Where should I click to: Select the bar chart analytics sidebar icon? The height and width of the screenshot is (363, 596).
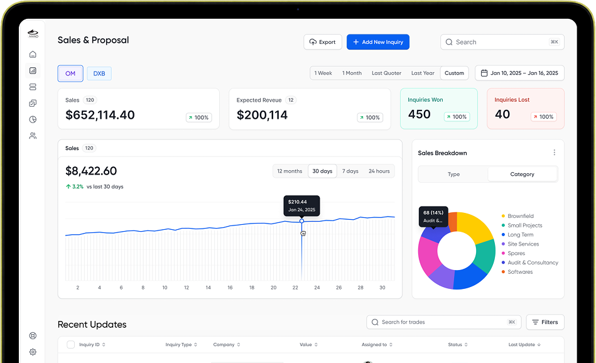(x=33, y=71)
